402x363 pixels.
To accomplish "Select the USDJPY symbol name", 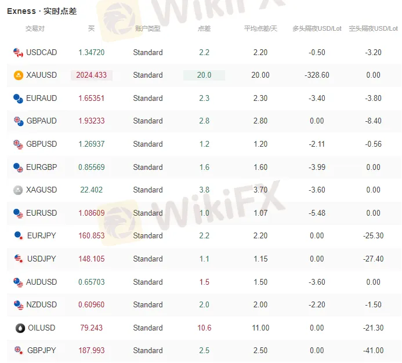I will pos(42,259).
